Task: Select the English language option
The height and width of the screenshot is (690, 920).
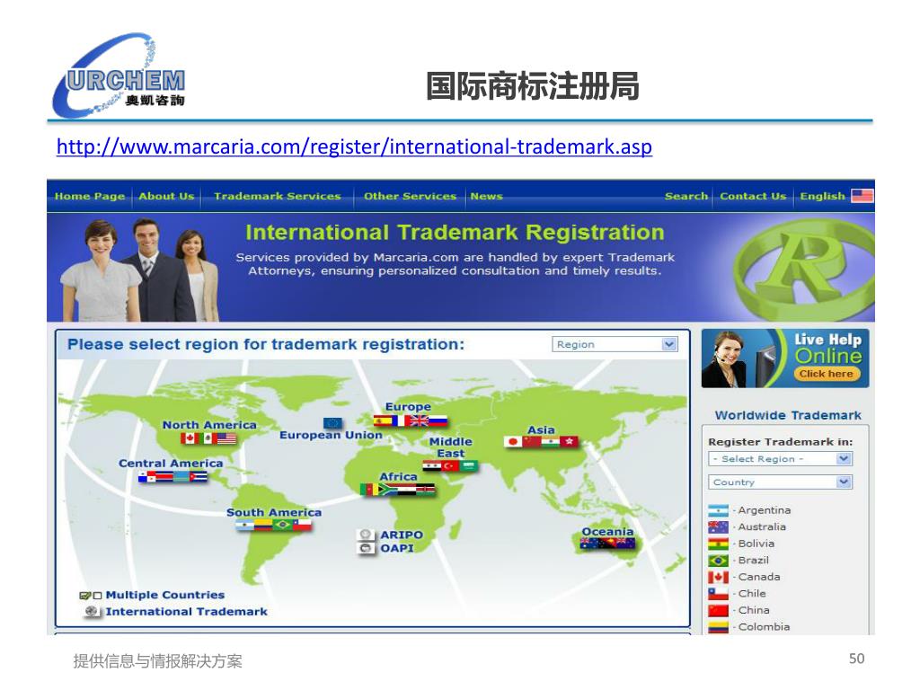Action: tap(823, 196)
